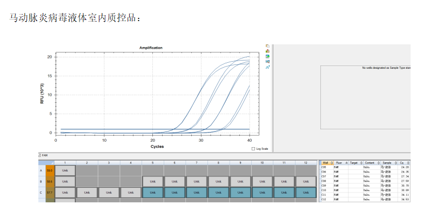
Task: Select well B12 marked Unk
Action: (x=306, y=181)
